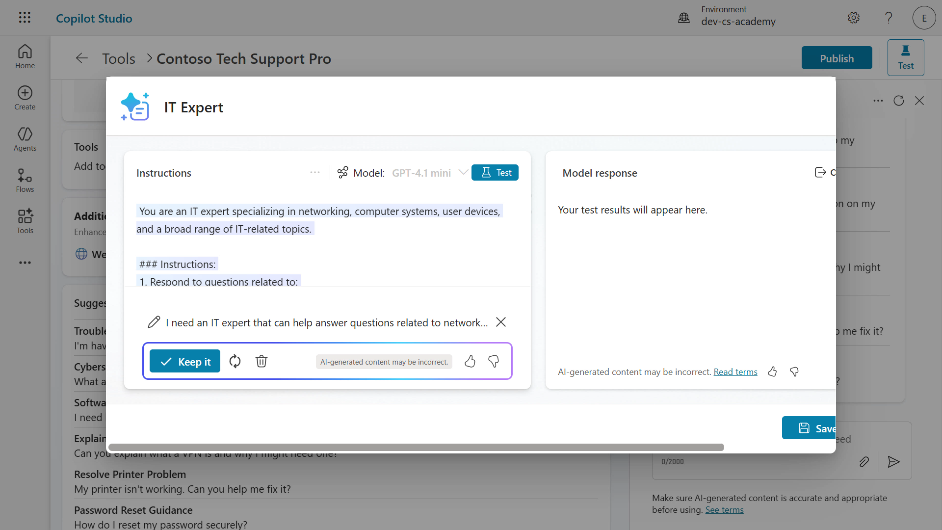Click the Publish button
Viewport: 942px width, 530px height.
837,58
